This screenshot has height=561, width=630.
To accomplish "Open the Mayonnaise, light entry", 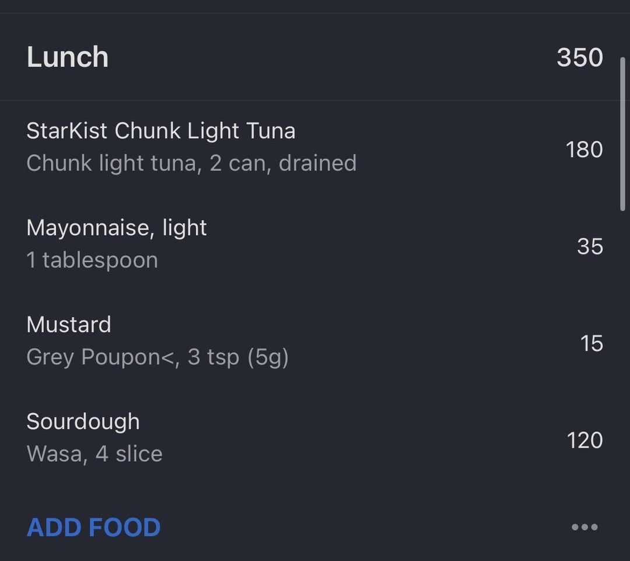I will 315,244.
